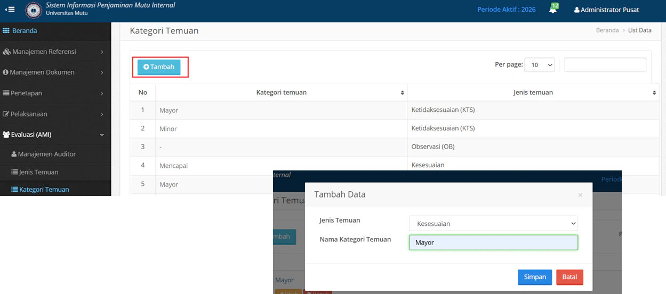Click Kesesuaian cell in row 4
Viewport: 666px width, 294px height.
(x=533, y=165)
